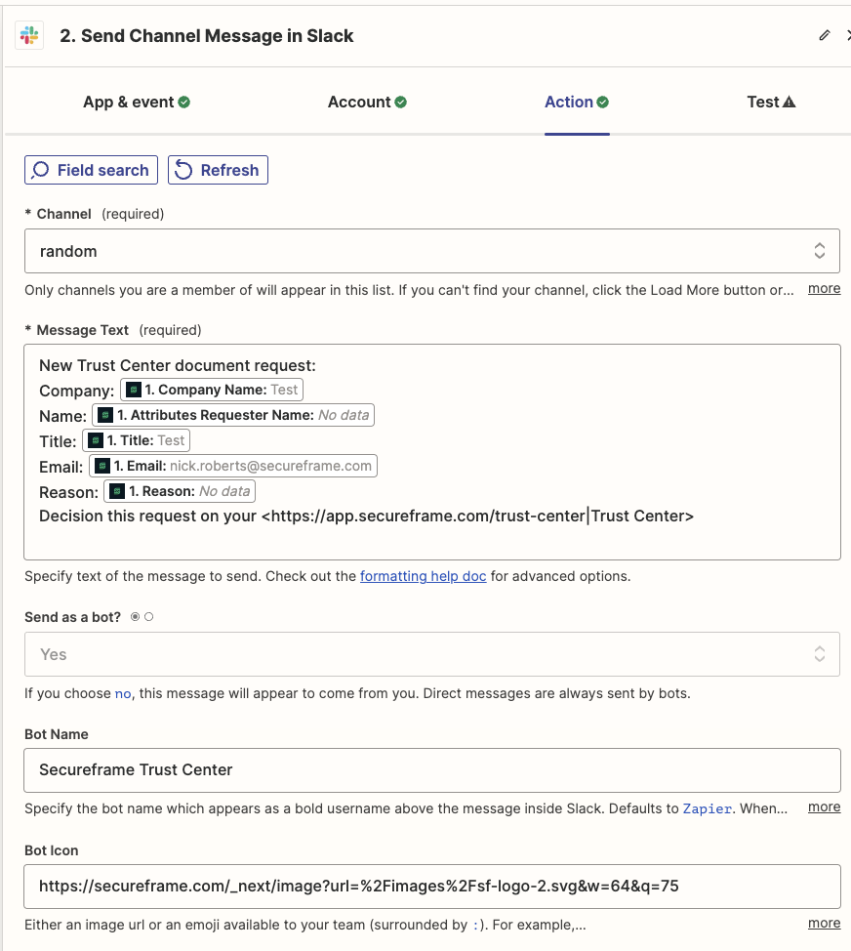
Task: Click the Secureframe icon in Email pill
Action: click(x=102, y=466)
